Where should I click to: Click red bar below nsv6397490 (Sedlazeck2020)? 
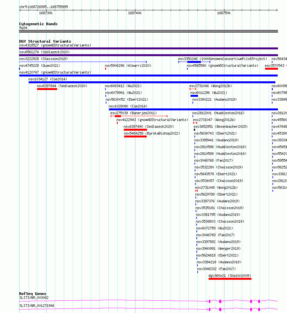pos(135,130)
